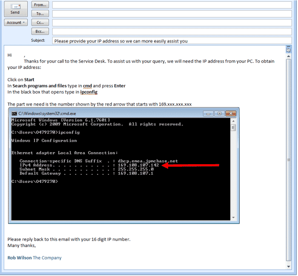Screen dimensions: 298x276
Task: Open address book via Cc... button
Action: [x=40, y=23]
